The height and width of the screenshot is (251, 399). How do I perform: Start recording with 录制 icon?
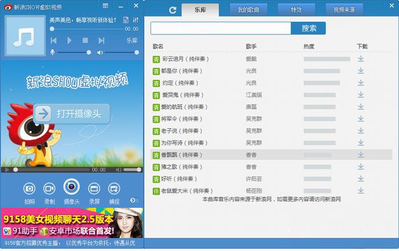coord(49,189)
